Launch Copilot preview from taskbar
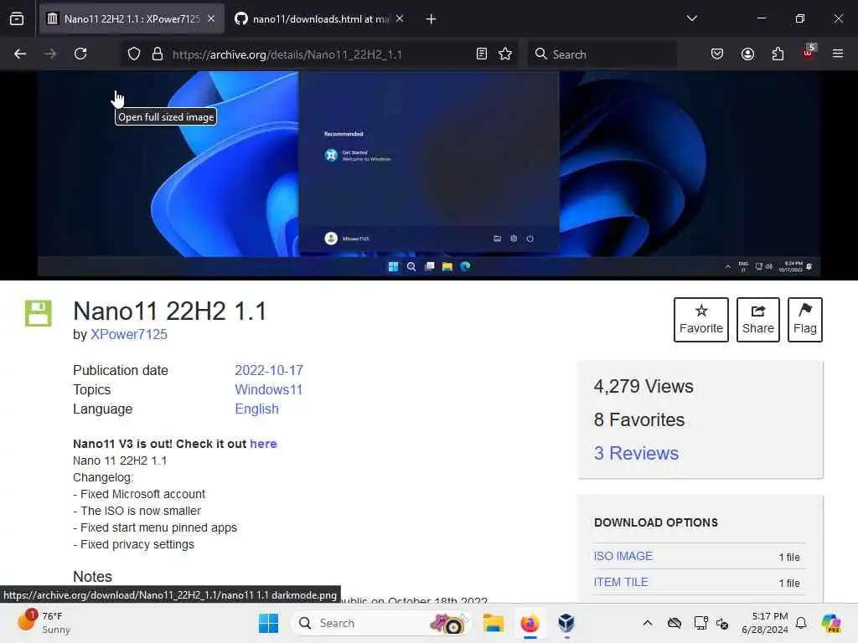The height and width of the screenshot is (643, 858). [x=830, y=623]
